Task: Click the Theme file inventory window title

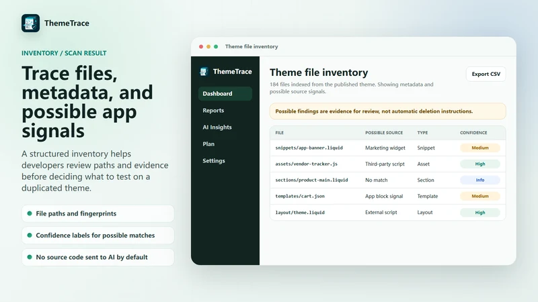Action: [252, 46]
